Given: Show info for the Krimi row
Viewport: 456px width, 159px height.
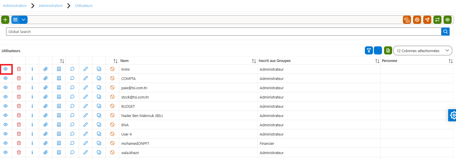Looking at the screenshot, I should pyautogui.click(x=32, y=69).
